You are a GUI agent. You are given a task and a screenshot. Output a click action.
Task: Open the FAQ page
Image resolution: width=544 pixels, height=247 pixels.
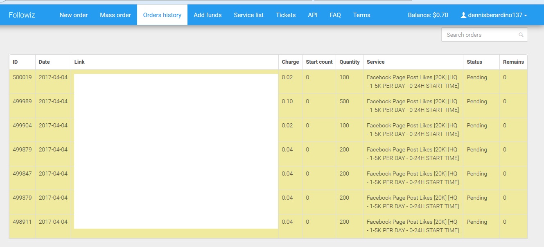pyautogui.click(x=335, y=15)
